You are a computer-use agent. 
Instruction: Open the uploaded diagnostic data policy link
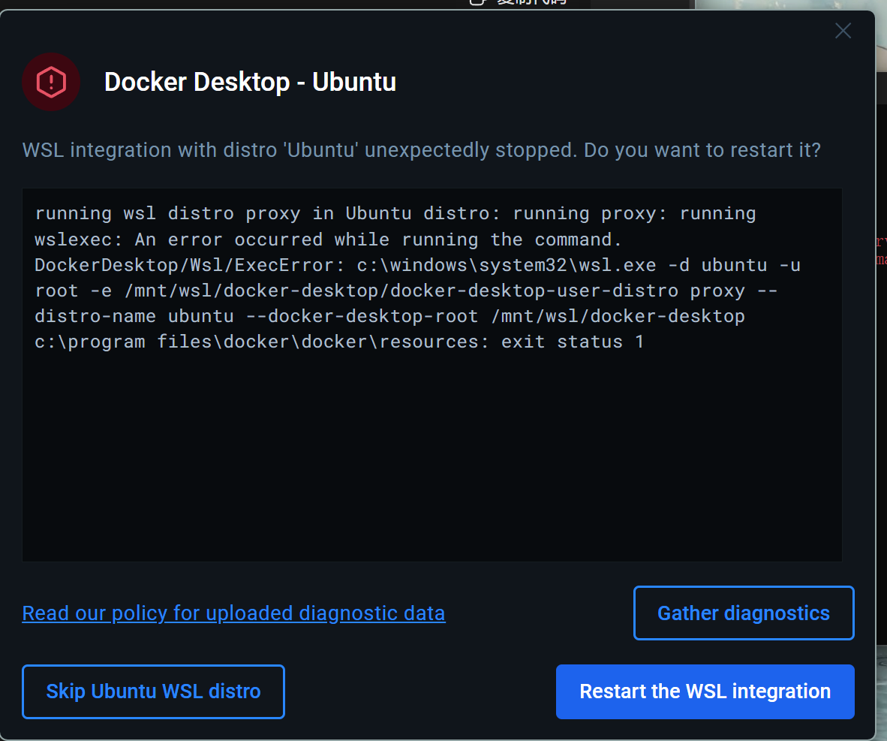[233, 613]
